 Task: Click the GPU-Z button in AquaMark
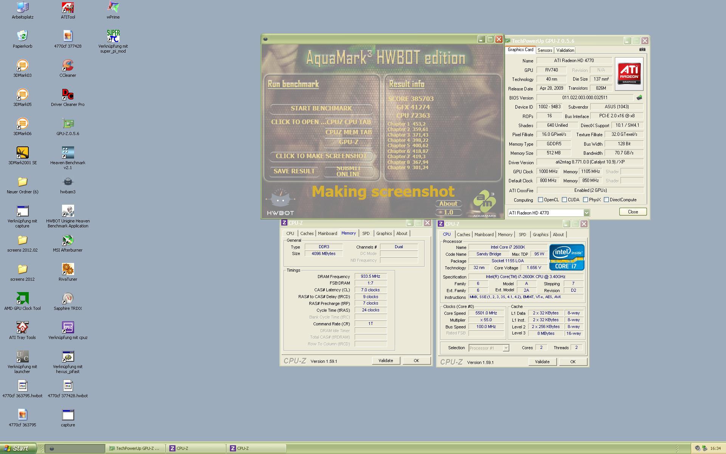(349, 142)
